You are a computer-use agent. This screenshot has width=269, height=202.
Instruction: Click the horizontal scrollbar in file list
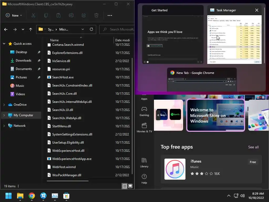(x=68, y=181)
